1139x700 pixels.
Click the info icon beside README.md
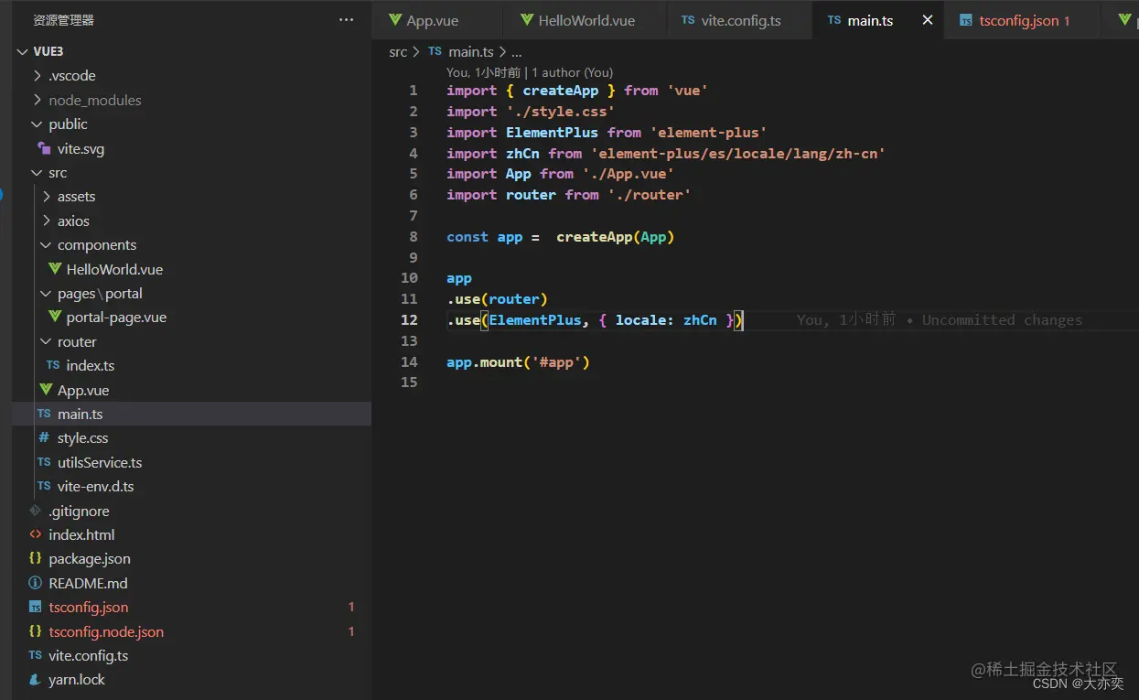tap(35, 583)
